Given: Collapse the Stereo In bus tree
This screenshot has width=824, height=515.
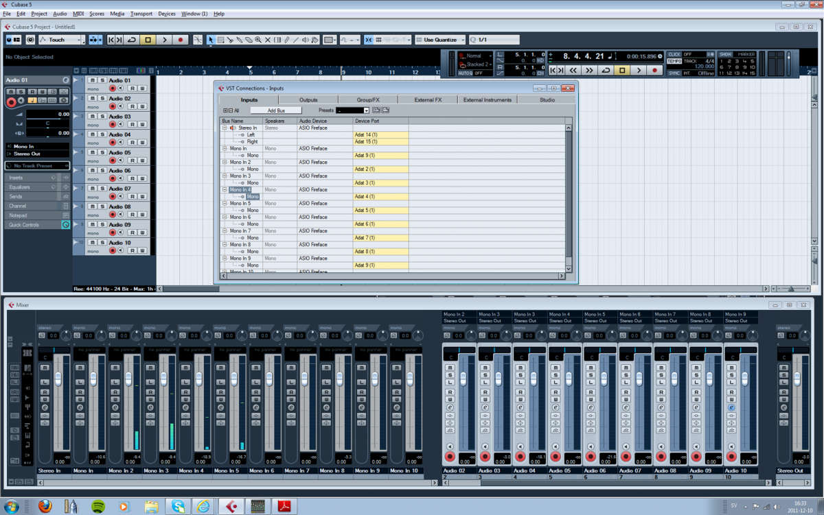Looking at the screenshot, I should 225,128.
